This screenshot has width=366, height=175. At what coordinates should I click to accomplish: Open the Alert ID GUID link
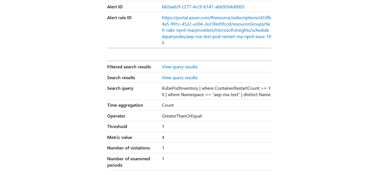pyautogui.click(x=203, y=7)
